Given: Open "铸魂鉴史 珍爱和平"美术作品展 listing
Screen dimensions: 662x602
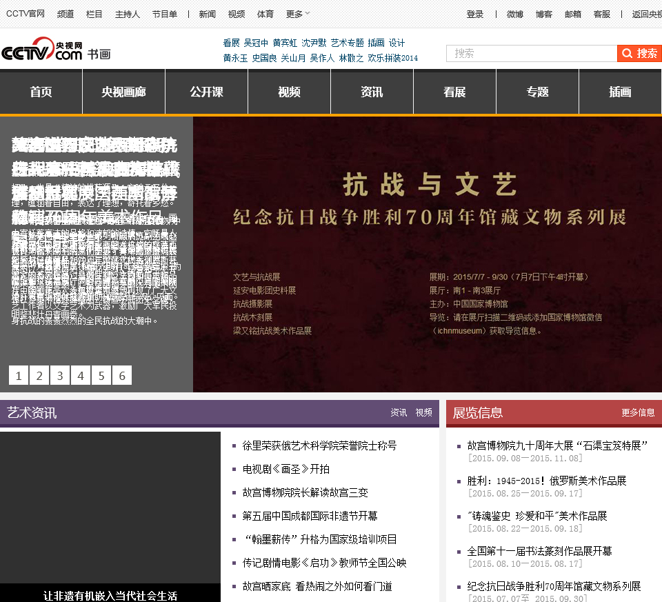Looking at the screenshot, I should [537, 516].
